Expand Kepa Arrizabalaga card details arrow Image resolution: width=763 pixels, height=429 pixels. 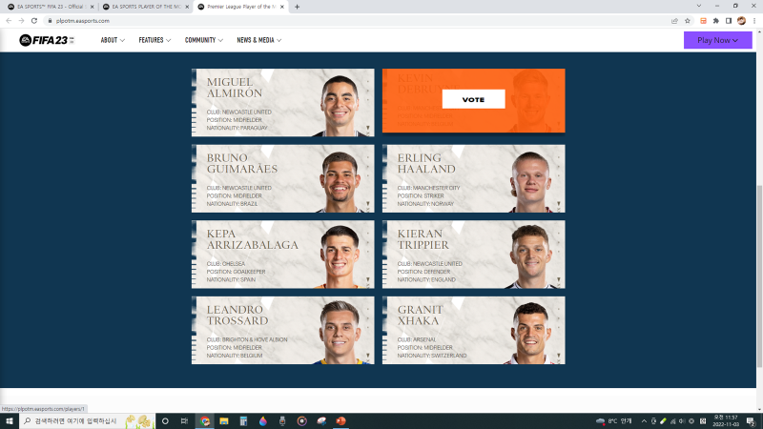pos(368,280)
